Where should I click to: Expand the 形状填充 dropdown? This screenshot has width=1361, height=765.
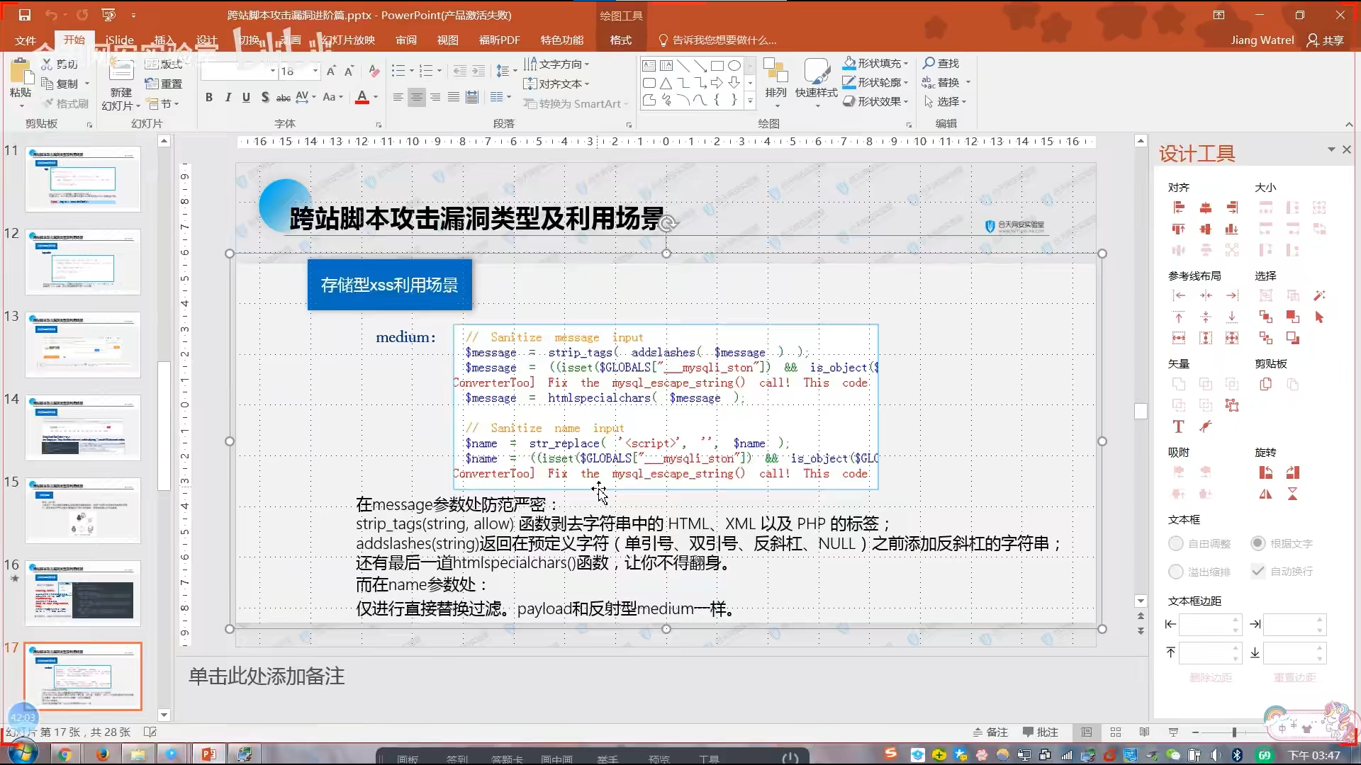pyautogui.click(x=906, y=64)
